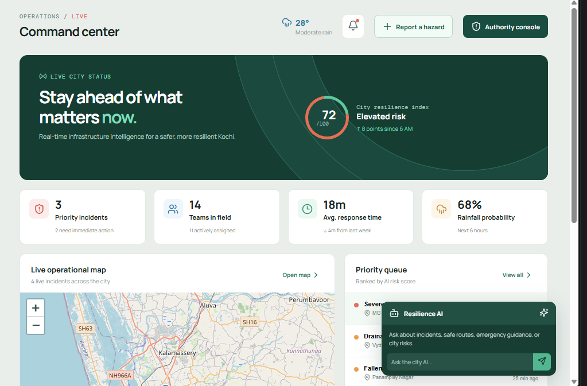Open View all in Priority queue
This screenshot has width=587, height=386.
click(x=516, y=275)
